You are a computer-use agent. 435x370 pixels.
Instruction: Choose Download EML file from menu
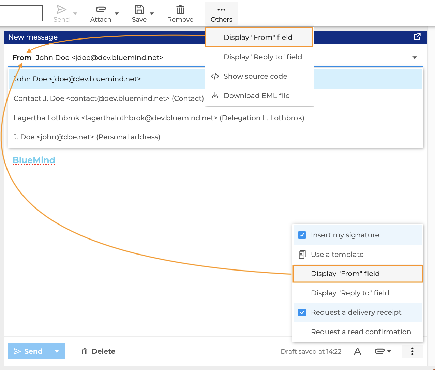[x=256, y=96]
